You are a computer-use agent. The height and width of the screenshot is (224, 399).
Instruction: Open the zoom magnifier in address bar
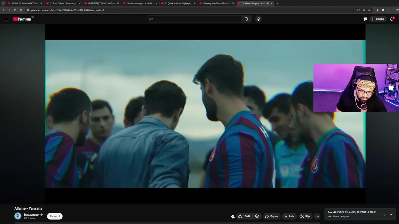(x=364, y=10)
